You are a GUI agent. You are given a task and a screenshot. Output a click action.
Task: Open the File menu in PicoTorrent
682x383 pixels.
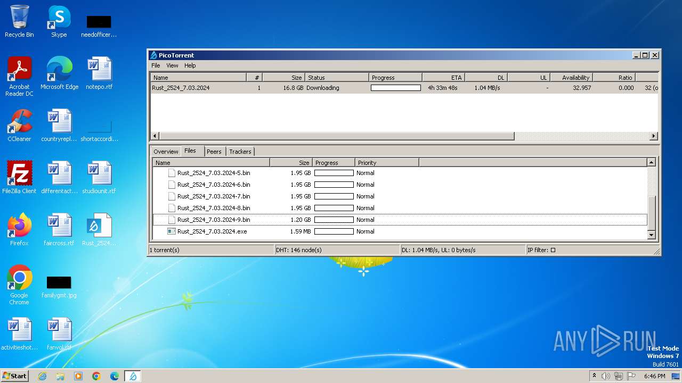click(x=156, y=65)
